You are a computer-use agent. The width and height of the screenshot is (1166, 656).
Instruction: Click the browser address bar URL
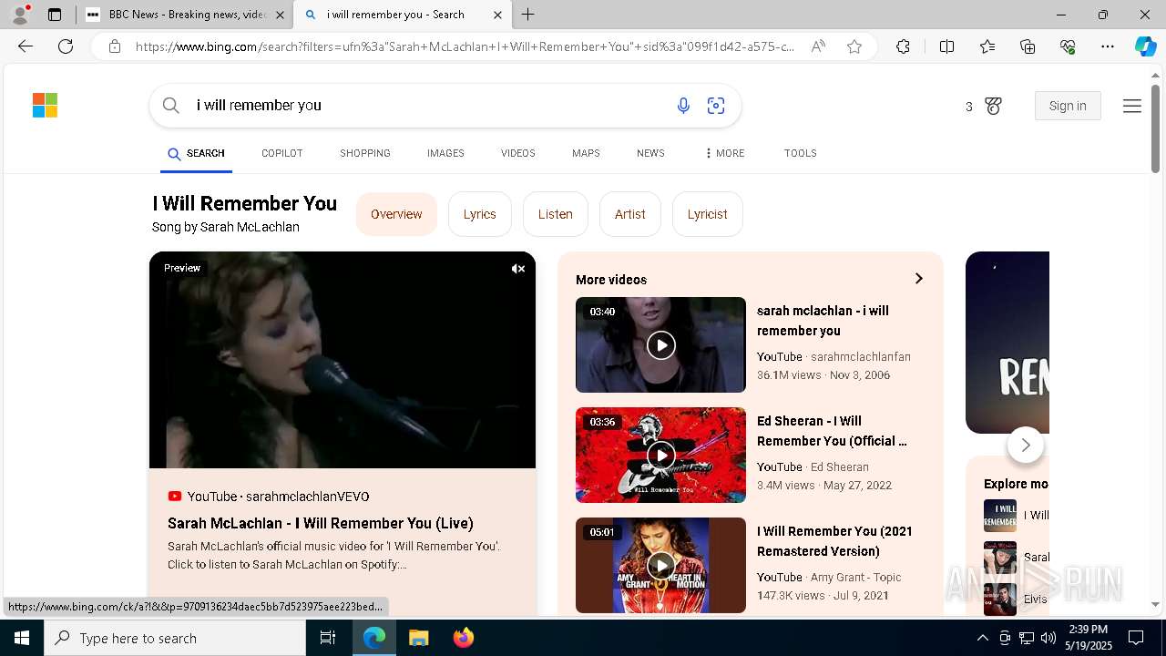click(465, 46)
